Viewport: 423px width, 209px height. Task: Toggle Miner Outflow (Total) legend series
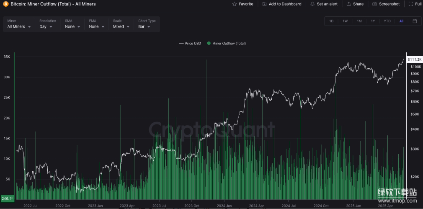coord(226,44)
